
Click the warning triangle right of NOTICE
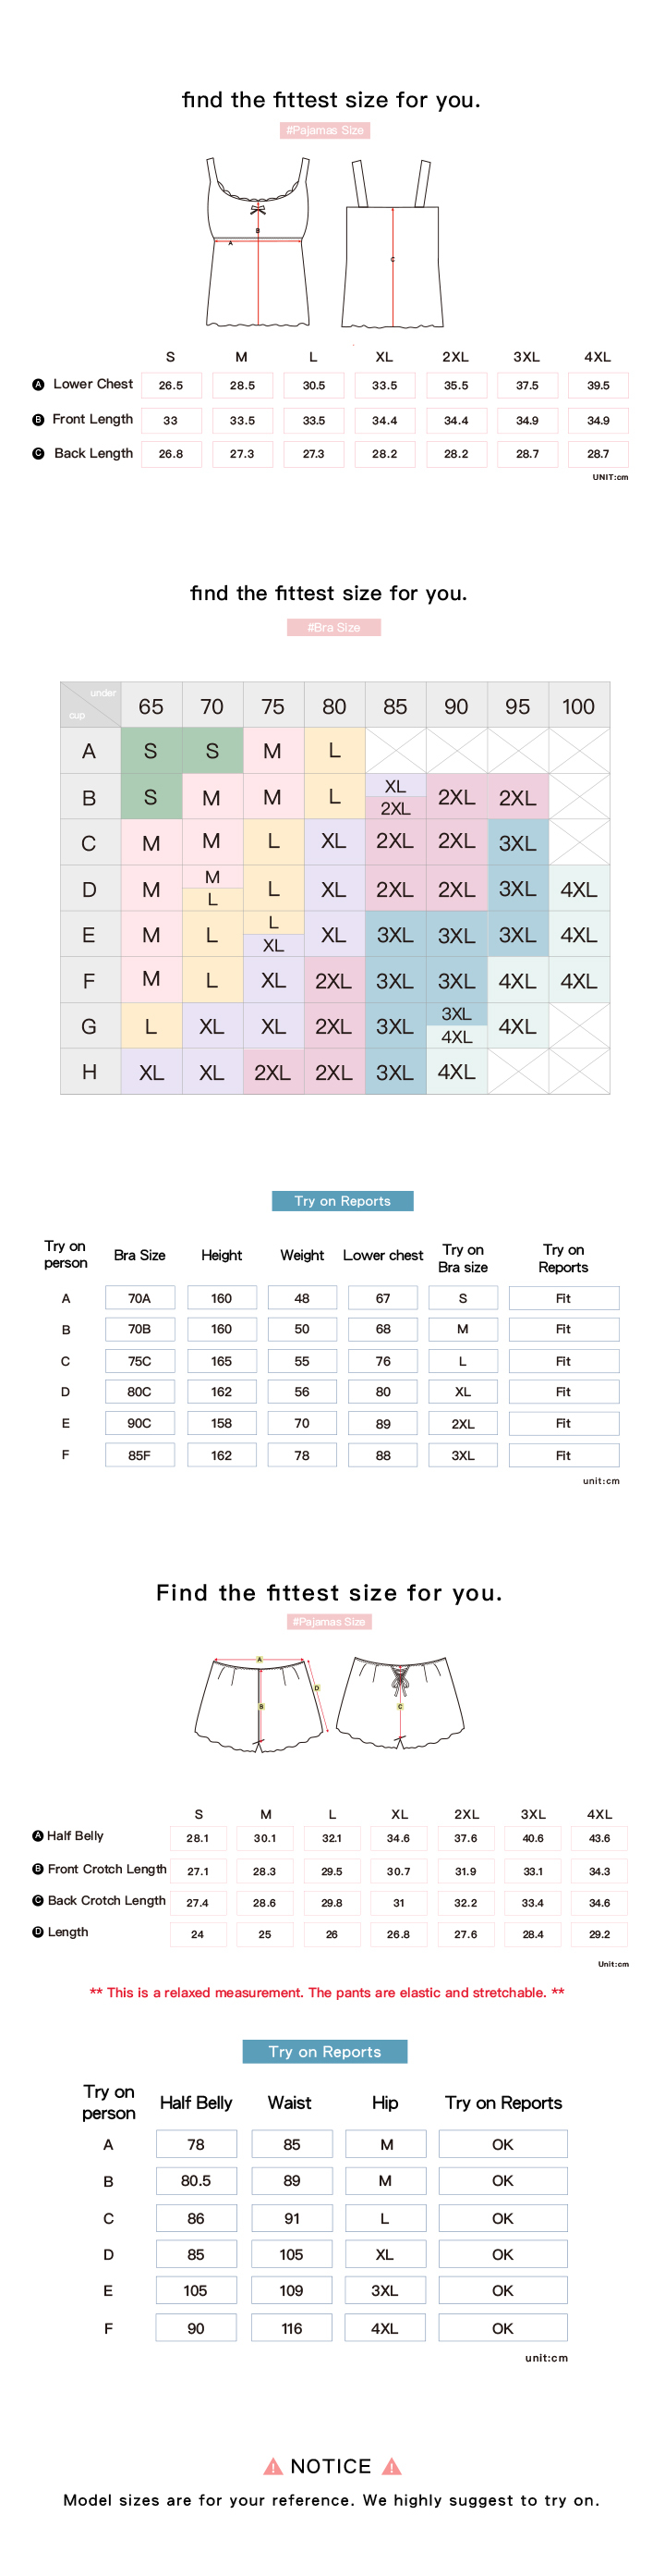[392, 2466]
